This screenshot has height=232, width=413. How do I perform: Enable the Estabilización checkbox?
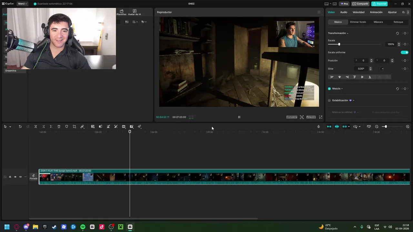[329, 101]
